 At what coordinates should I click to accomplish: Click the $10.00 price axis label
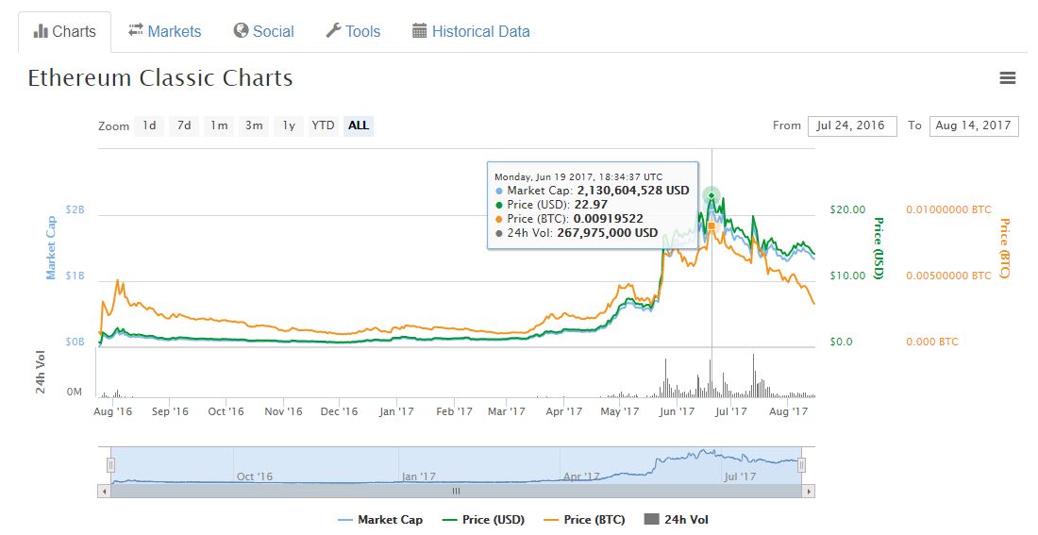click(847, 276)
